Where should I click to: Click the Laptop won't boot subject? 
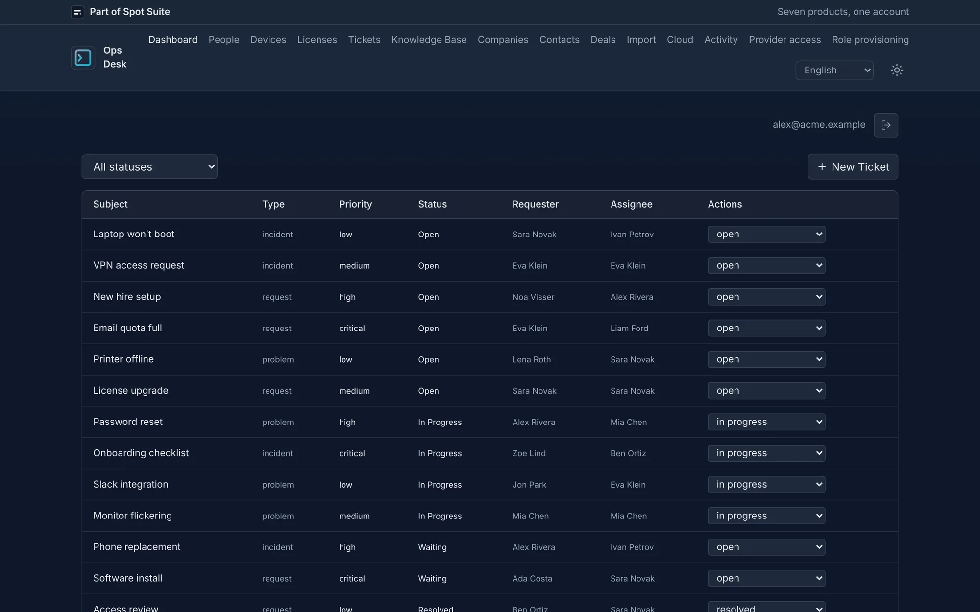click(134, 234)
